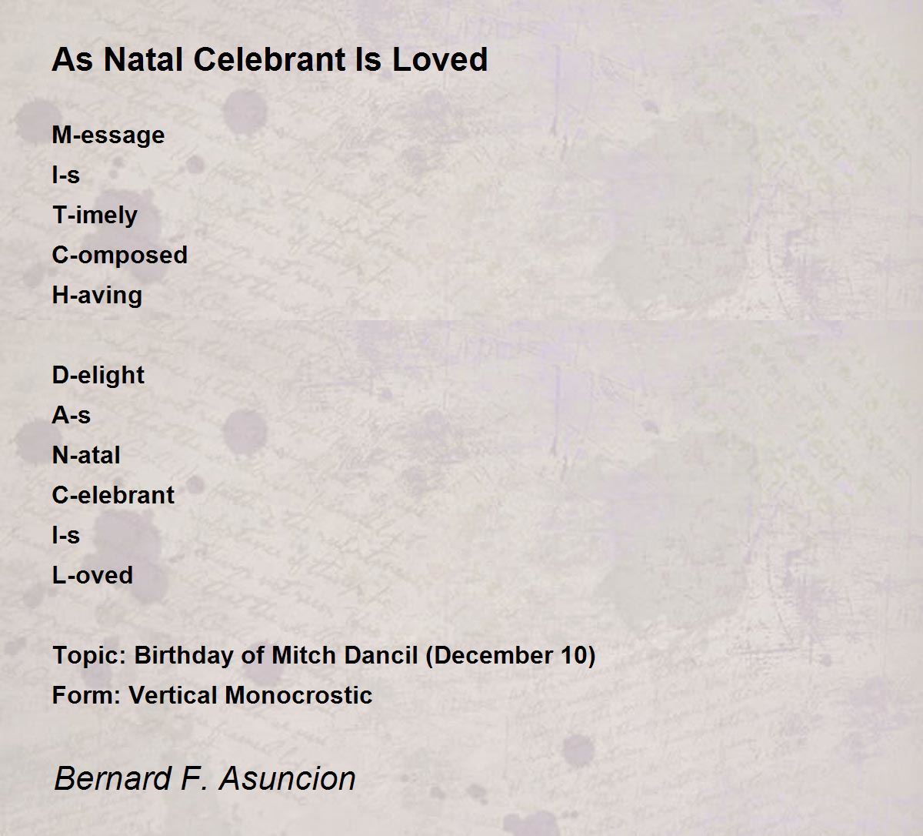The width and height of the screenshot is (923, 836).
Task: Click the author name Bernard F. Asuncion
Action: 205,777
